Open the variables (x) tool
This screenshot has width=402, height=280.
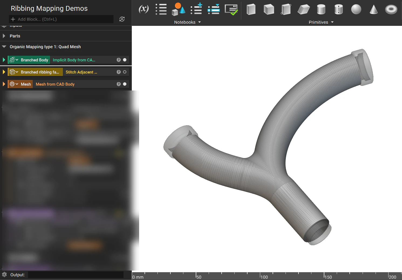point(144,9)
